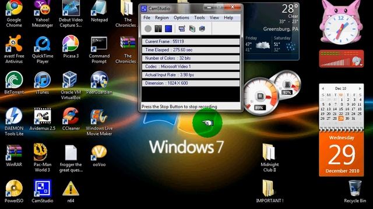This screenshot has width=373, height=209.
Task: Click the SWF producer icon in CamStudio toolbar
Action: (202, 29)
